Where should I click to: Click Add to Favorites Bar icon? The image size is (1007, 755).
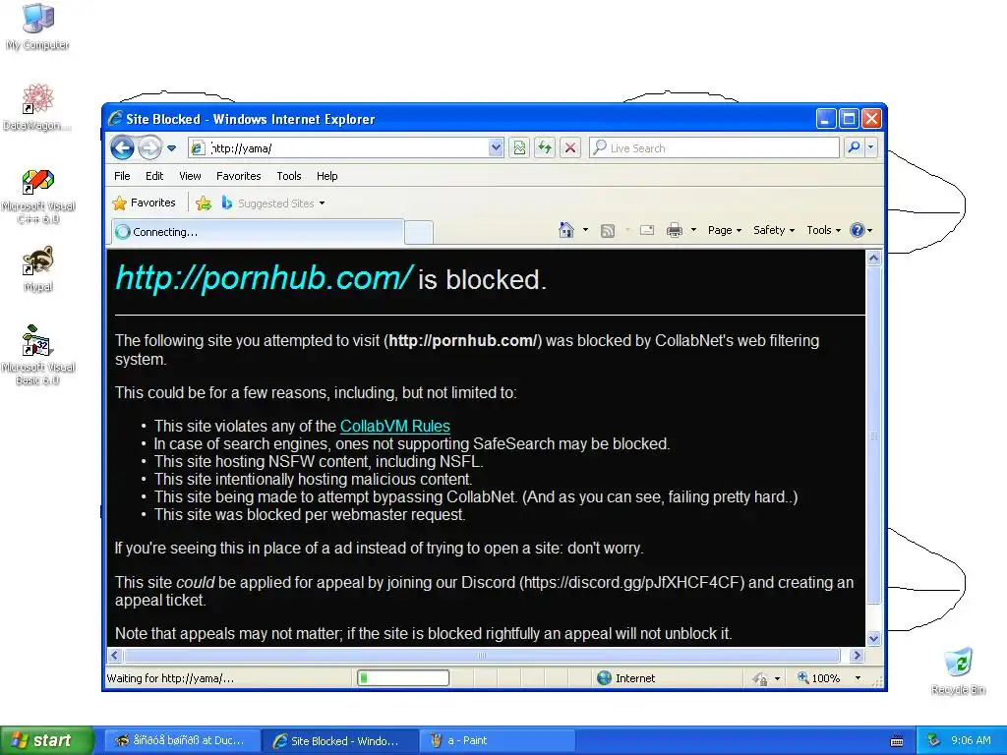[x=204, y=203]
